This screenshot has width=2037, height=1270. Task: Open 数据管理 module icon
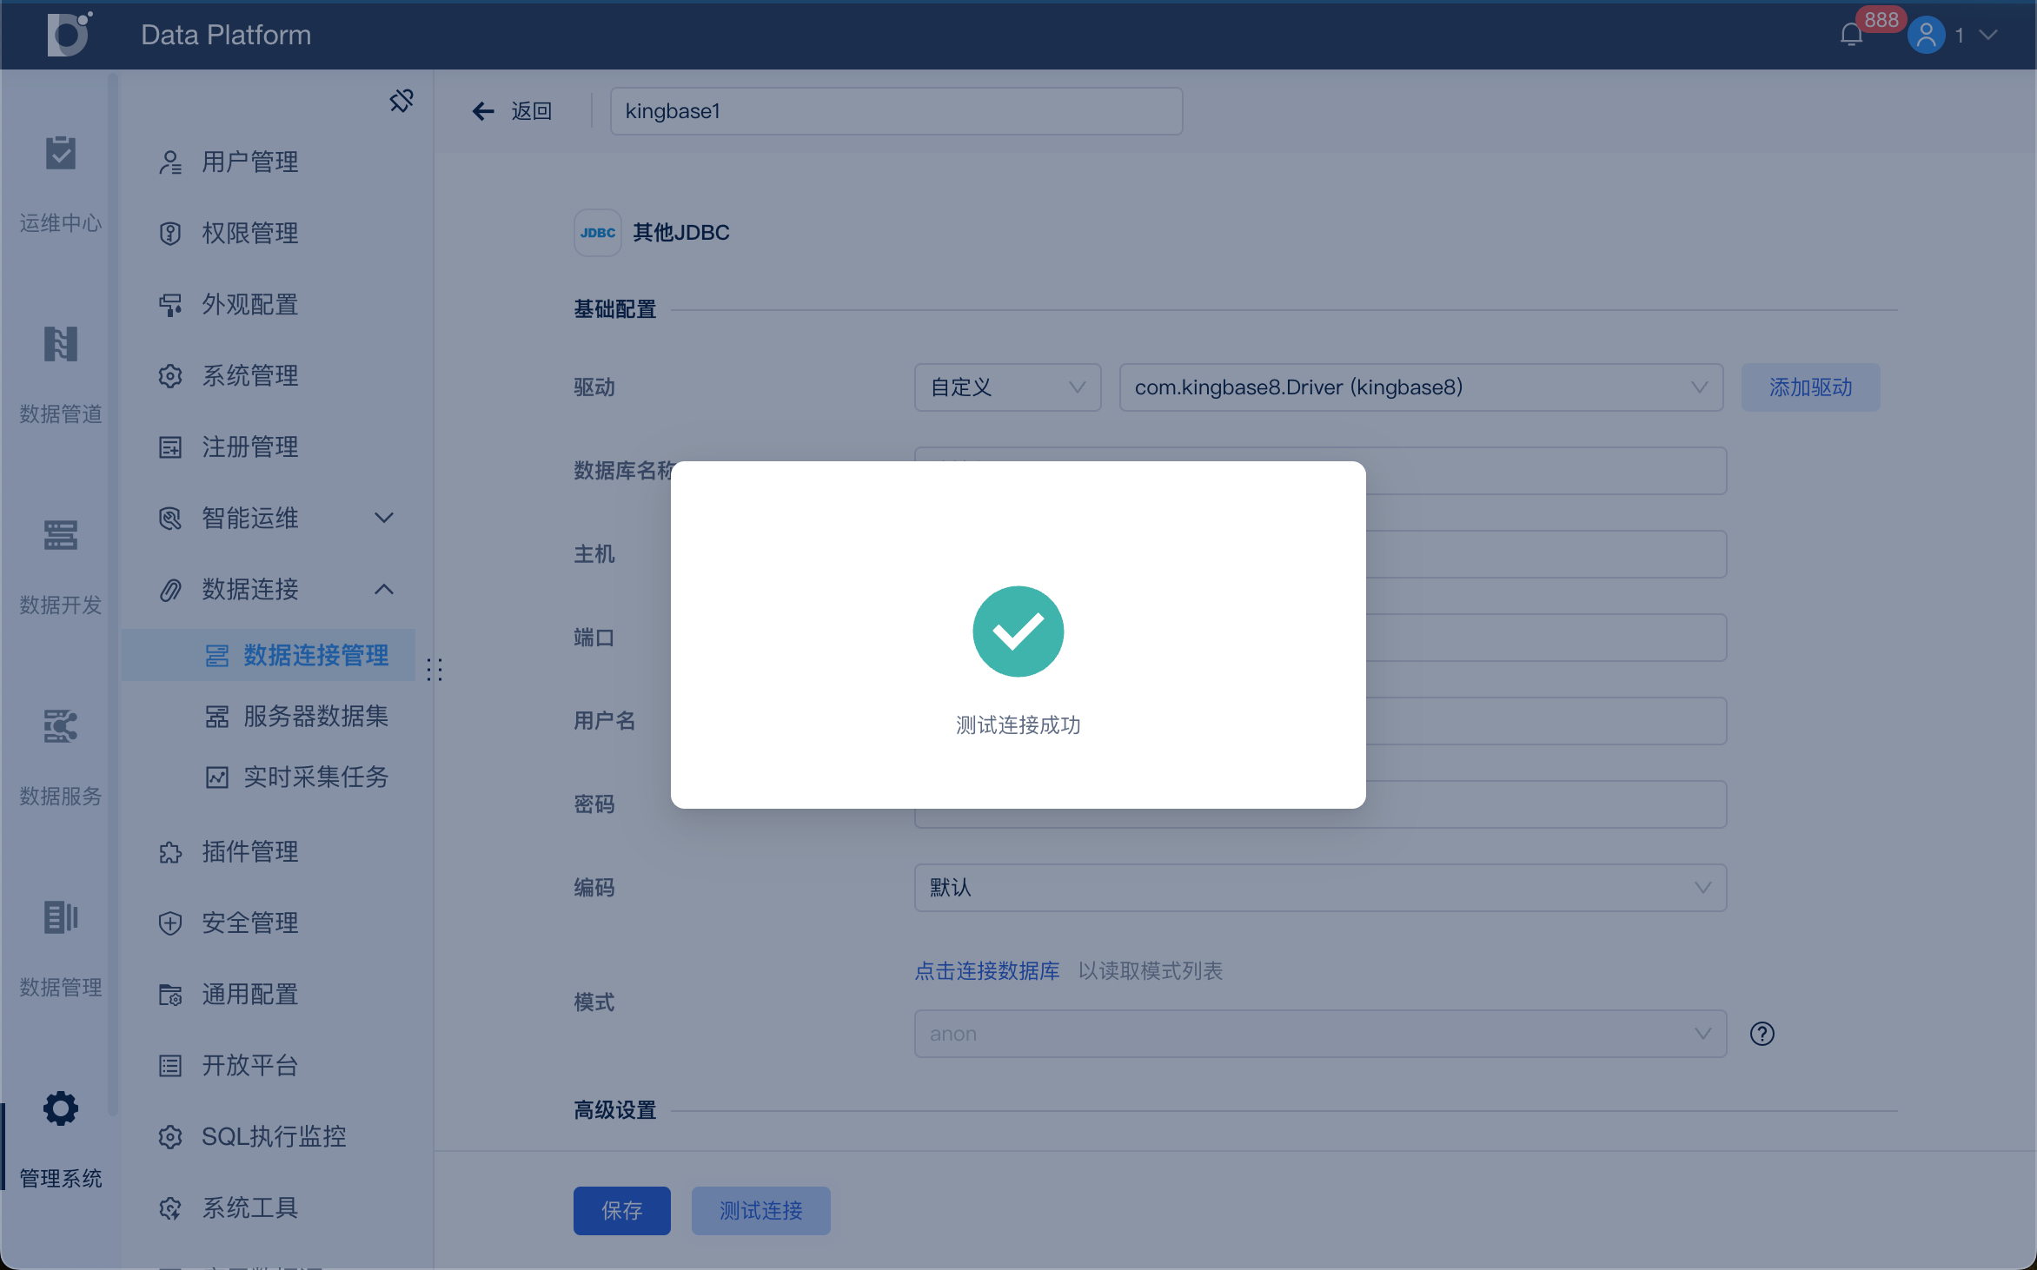[60, 918]
